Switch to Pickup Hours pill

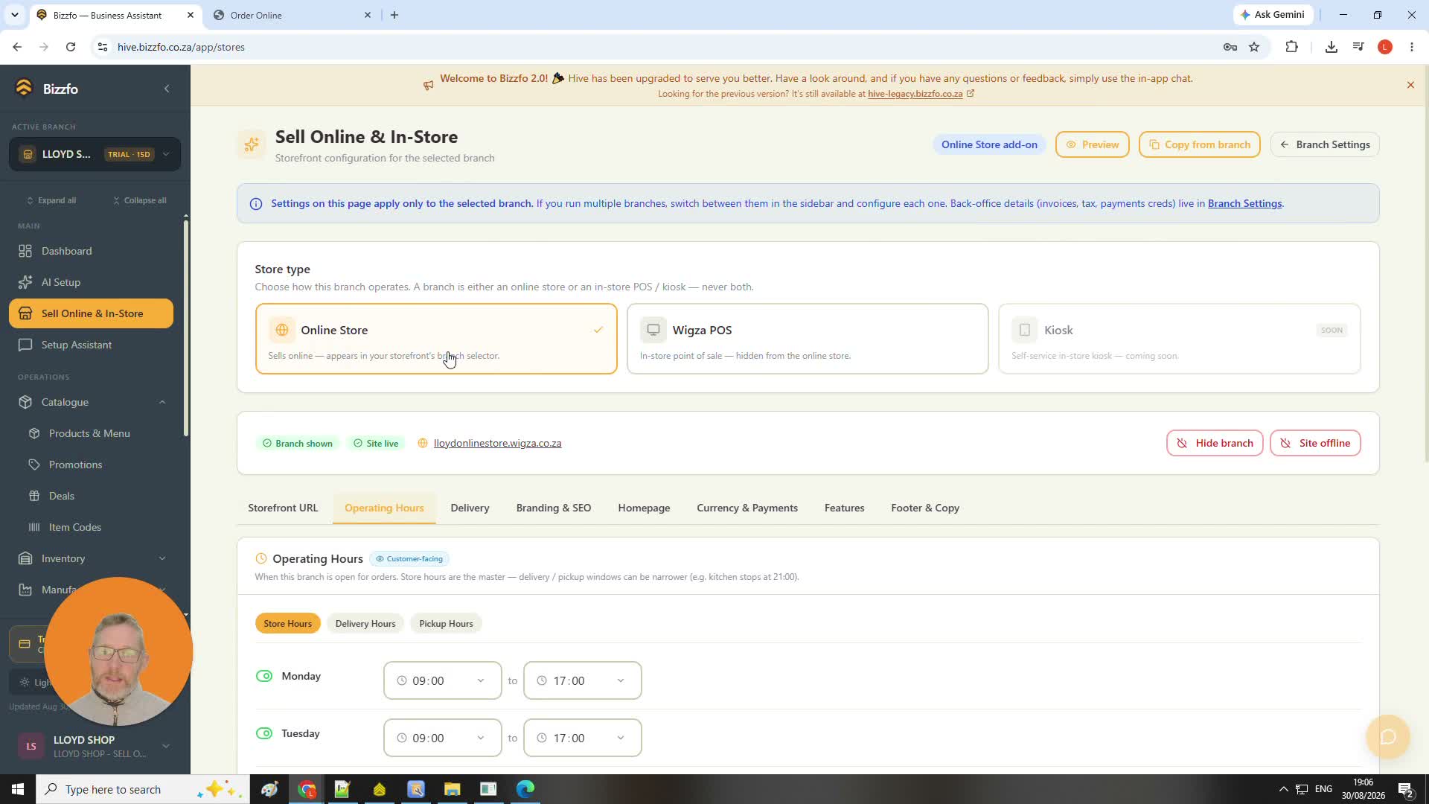(446, 624)
